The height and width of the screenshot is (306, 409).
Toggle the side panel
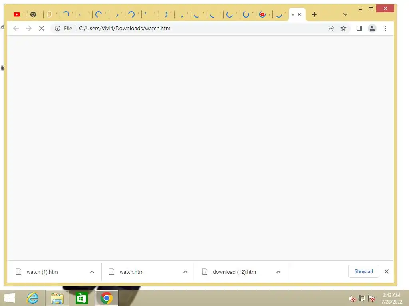pos(359,28)
